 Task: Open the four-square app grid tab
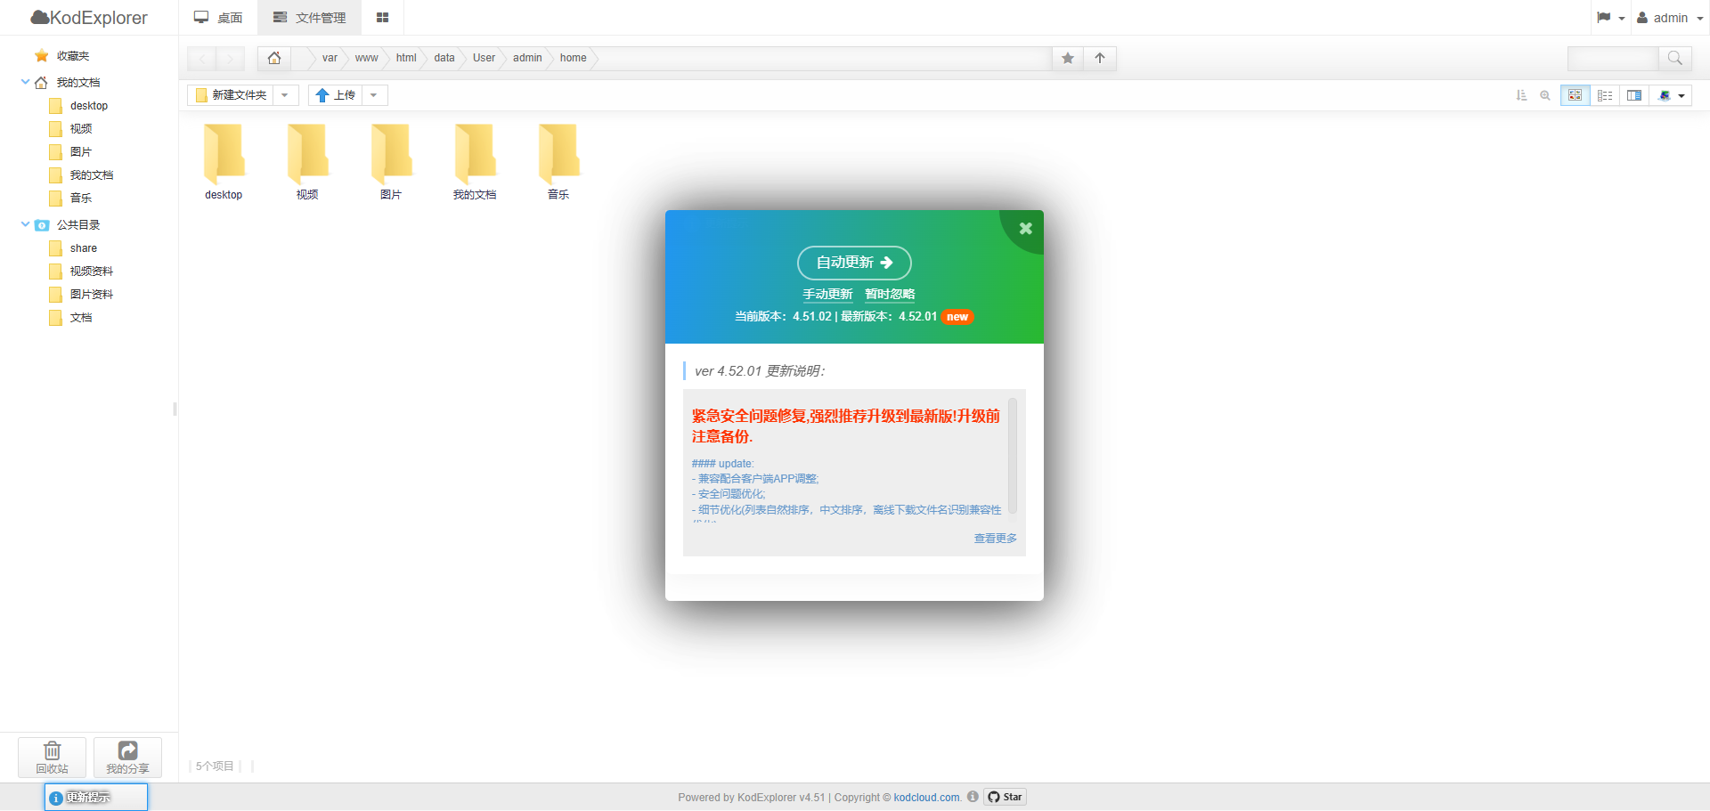pyautogui.click(x=382, y=18)
